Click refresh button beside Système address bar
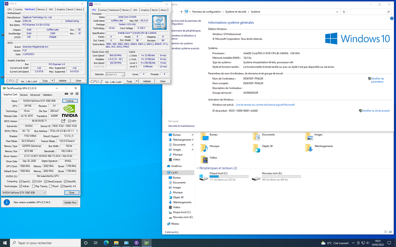Image resolution: width=396 pixels, height=247 pixels. click(x=344, y=12)
